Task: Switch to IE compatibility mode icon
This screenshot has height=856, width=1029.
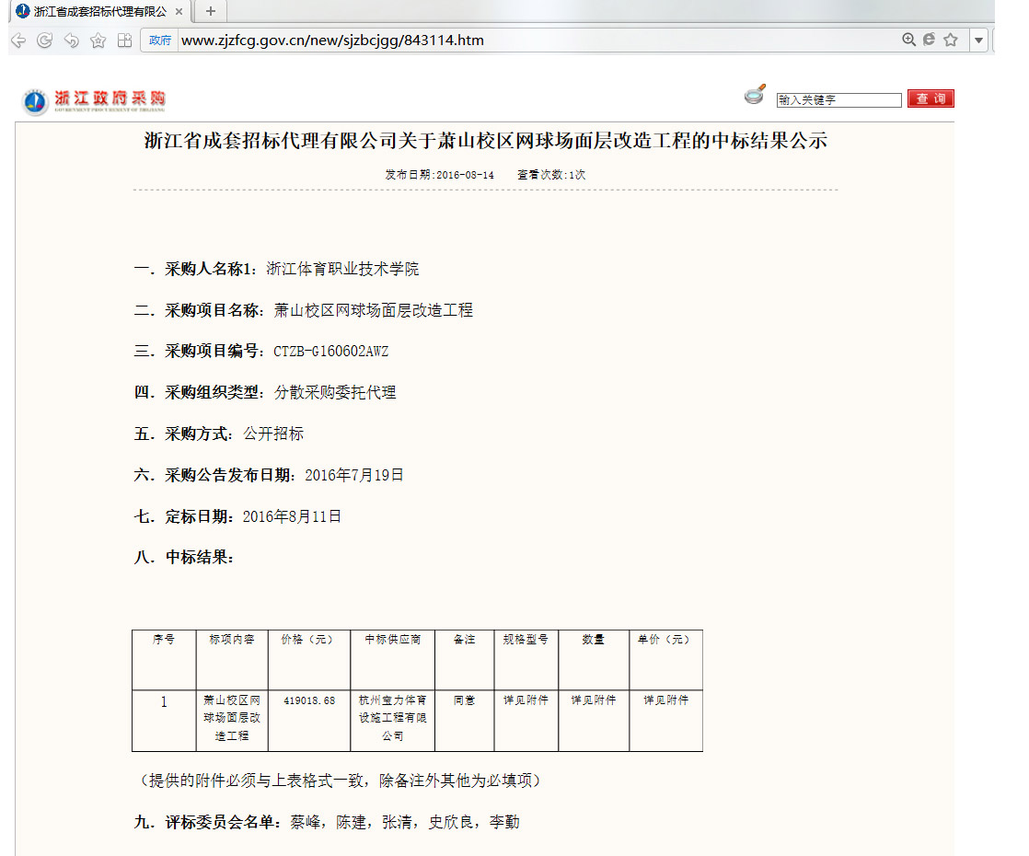Action: tap(929, 40)
